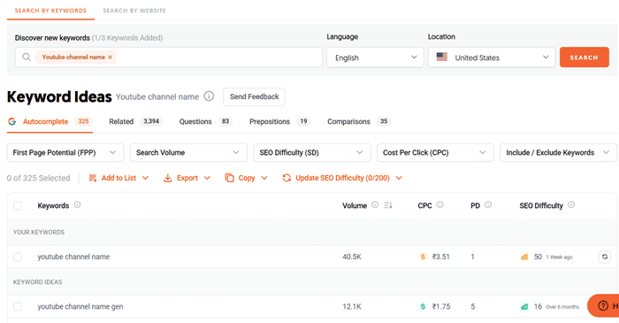Click the Copy text button

247,178
